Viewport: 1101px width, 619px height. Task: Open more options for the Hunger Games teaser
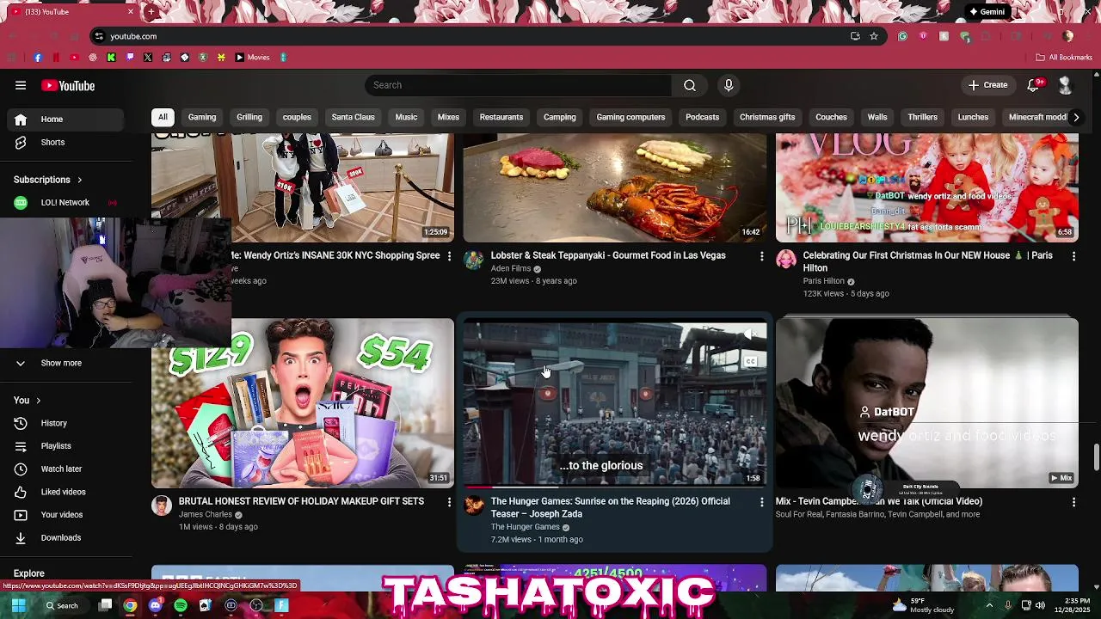click(761, 502)
